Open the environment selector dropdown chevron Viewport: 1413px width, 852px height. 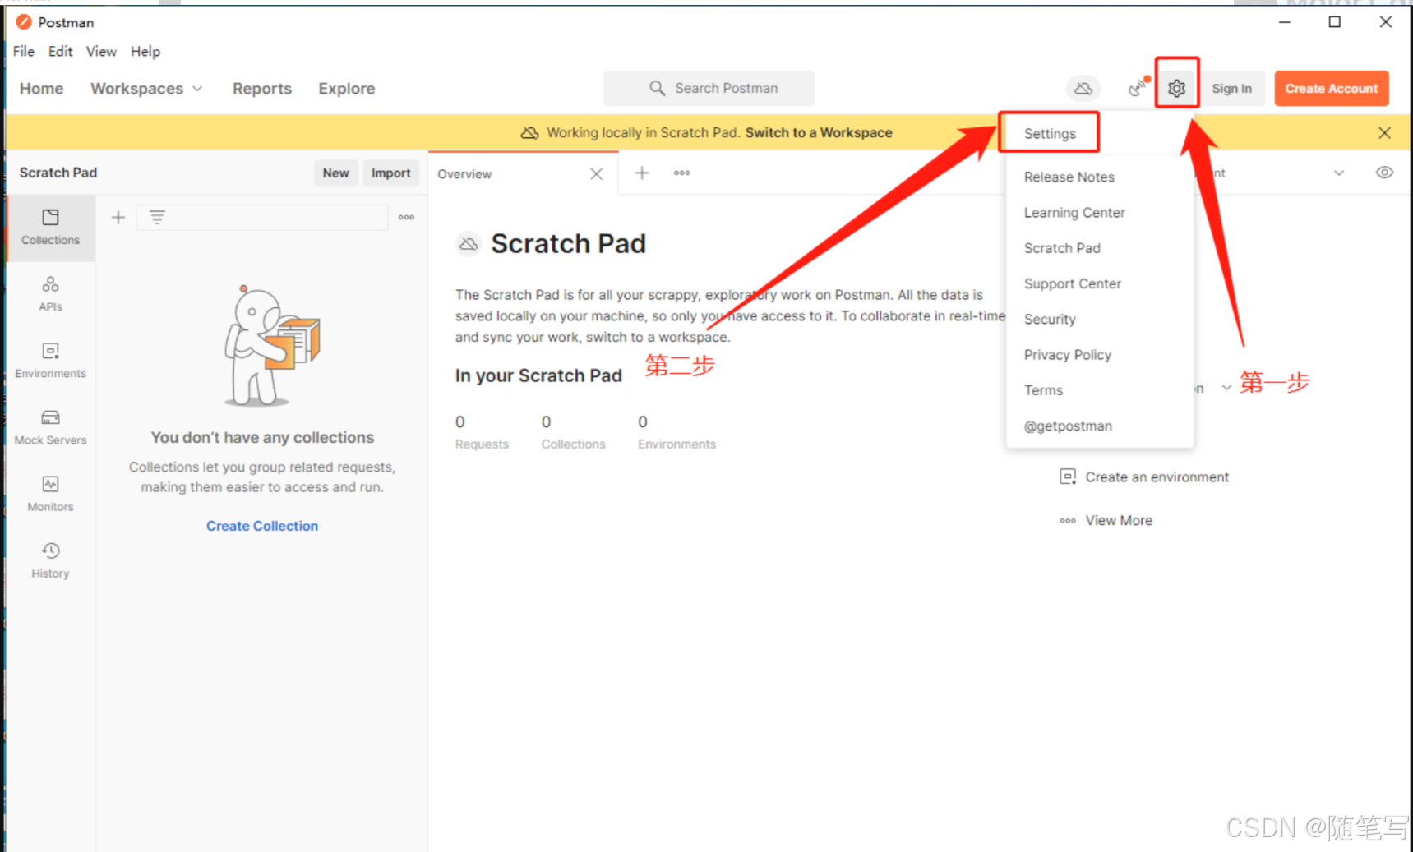point(1339,173)
